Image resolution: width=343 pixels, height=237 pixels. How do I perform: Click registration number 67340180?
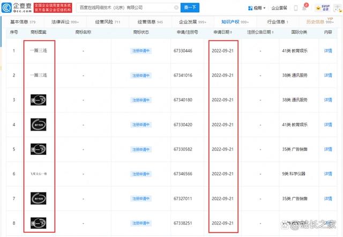pos(183,100)
